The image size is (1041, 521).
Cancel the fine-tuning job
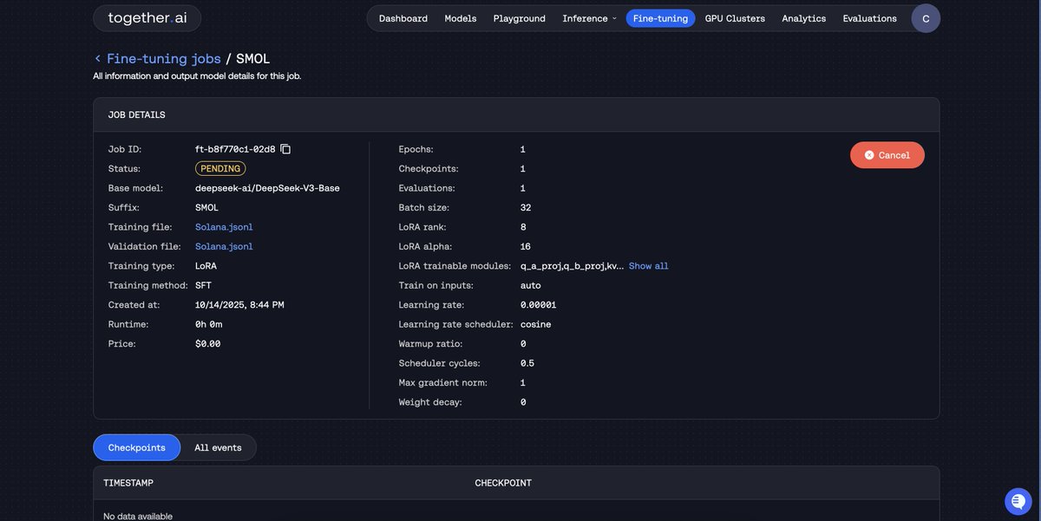click(x=887, y=155)
